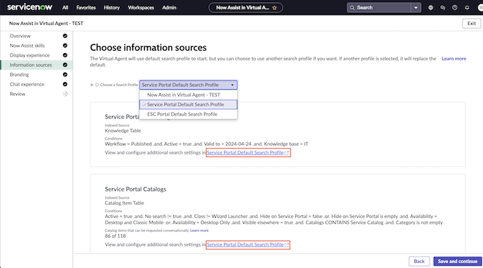Click the Overview completed checkmark icon

click(x=65, y=36)
